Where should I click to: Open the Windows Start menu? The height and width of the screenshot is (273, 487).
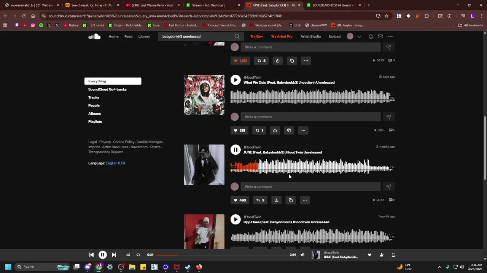pyautogui.click(x=8, y=267)
